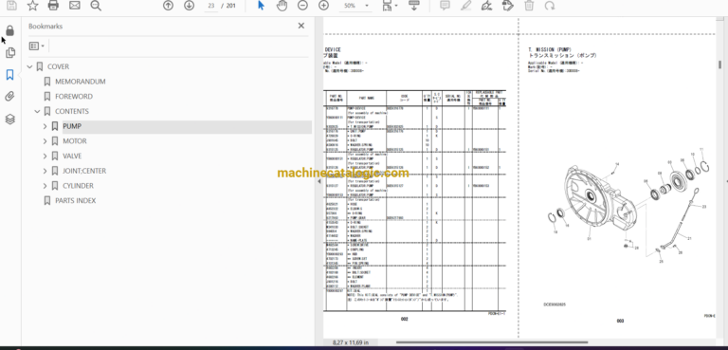Expand the PUMP bookmark
728x350 pixels.
45,126
